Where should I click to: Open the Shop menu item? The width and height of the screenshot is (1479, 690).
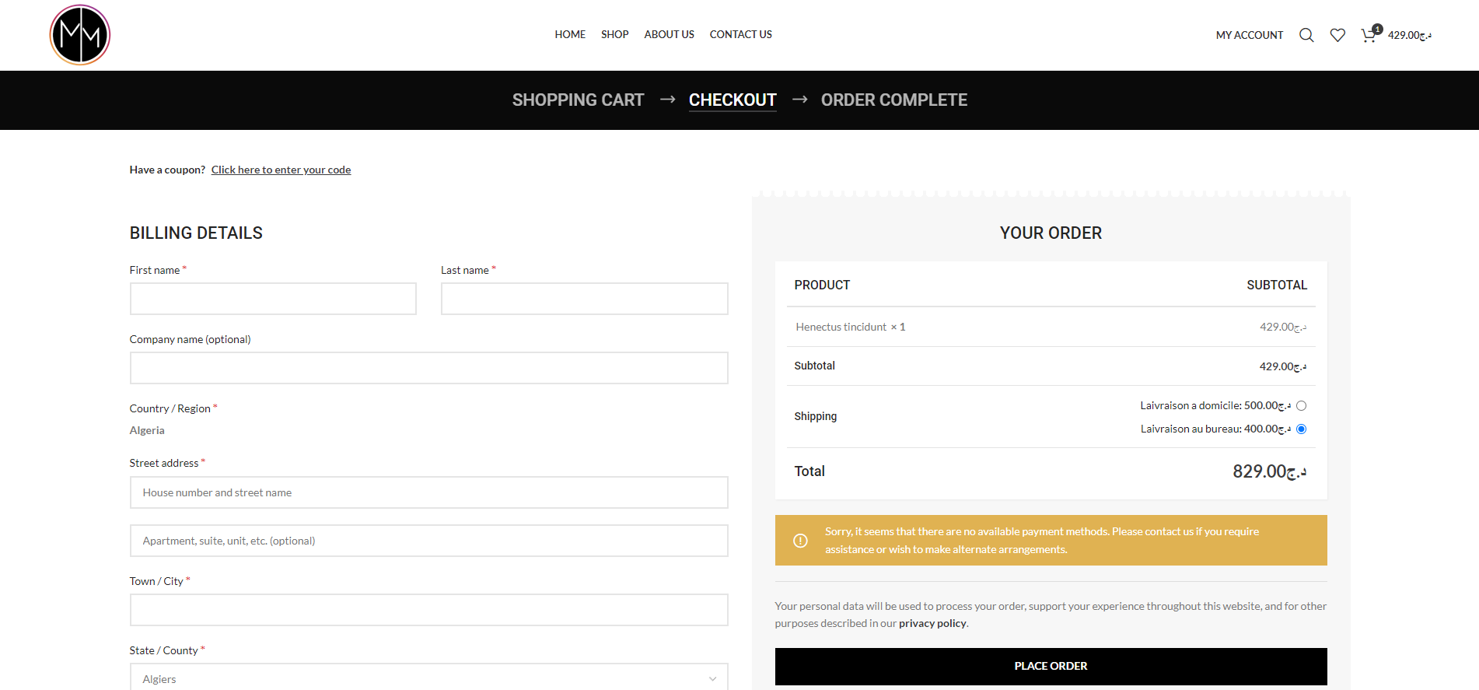[x=614, y=34]
